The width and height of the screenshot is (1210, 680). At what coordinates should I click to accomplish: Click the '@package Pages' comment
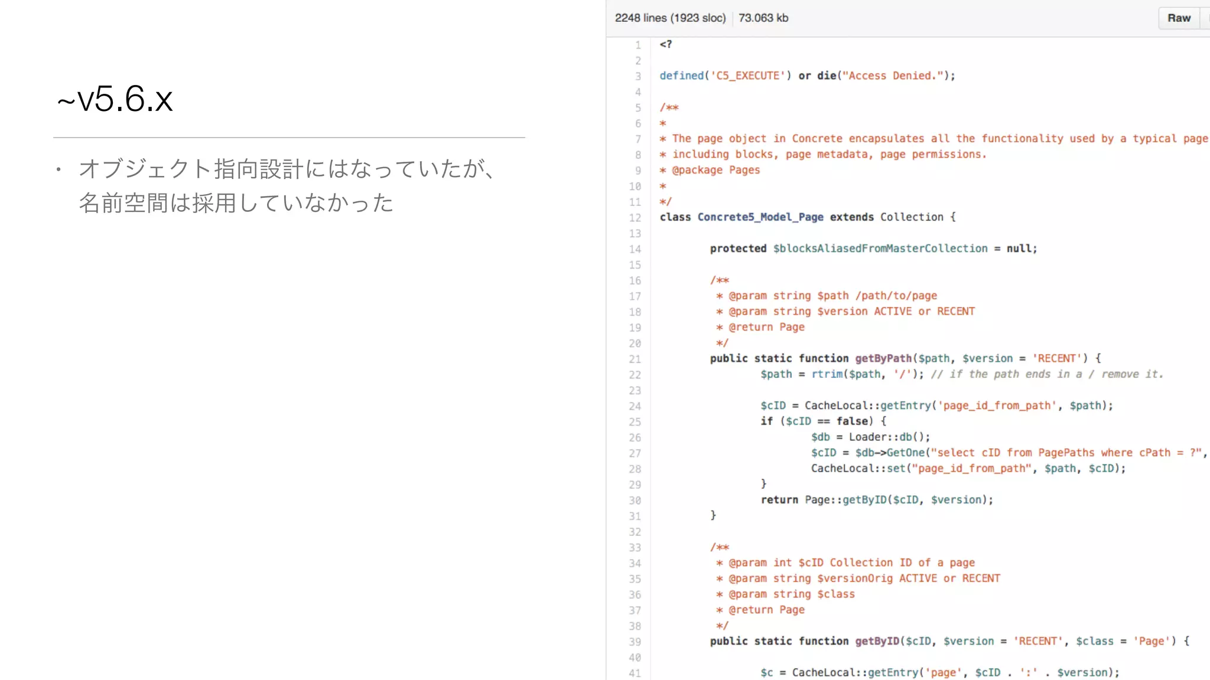[715, 170]
